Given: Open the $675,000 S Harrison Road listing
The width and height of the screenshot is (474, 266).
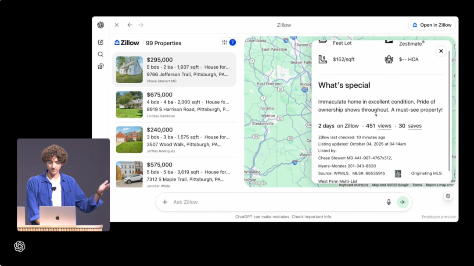Looking at the screenshot, I should click(x=187, y=104).
